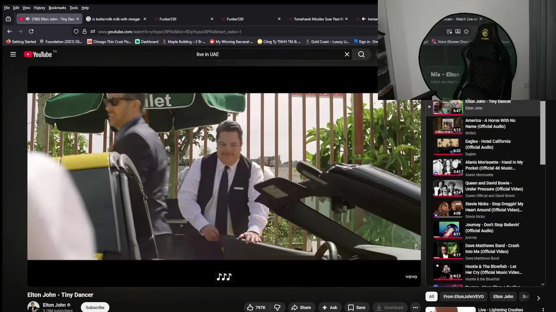Click the browser forward arrow
The width and height of the screenshot is (556, 312).
click(x=20, y=31)
